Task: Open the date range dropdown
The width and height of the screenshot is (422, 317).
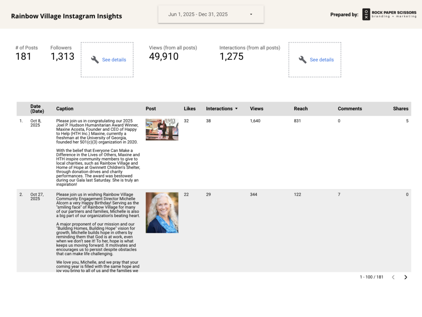Action: pyautogui.click(x=211, y=14)
